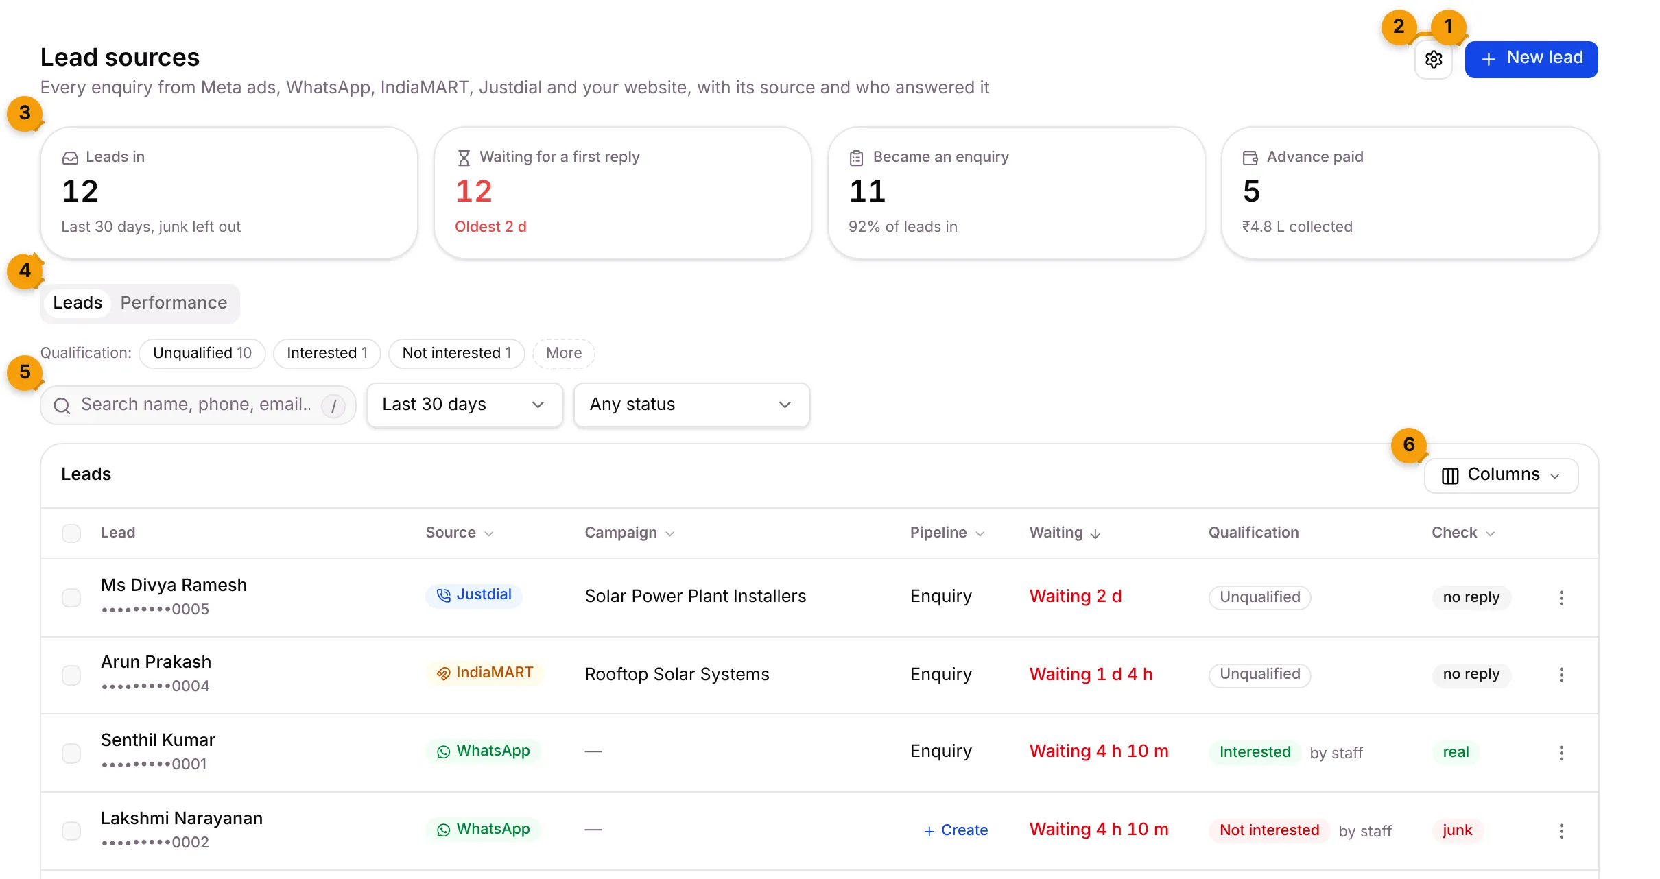
Task: Expand the Check column filter
Action: click(x=1490, y=534)
